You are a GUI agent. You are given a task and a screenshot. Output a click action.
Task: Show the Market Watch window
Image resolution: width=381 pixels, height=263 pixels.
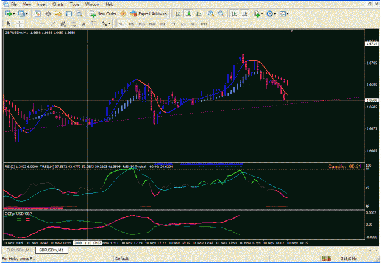37,14
